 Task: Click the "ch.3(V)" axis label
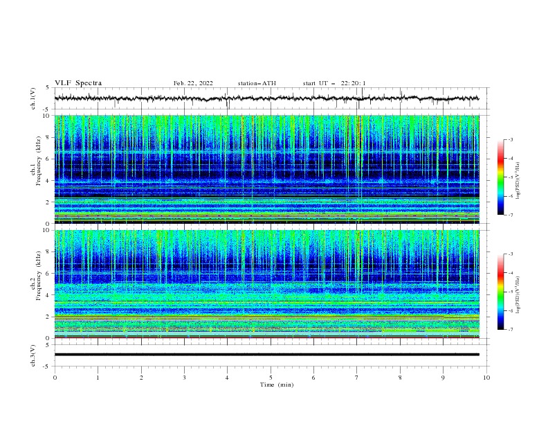pos(33,355)
